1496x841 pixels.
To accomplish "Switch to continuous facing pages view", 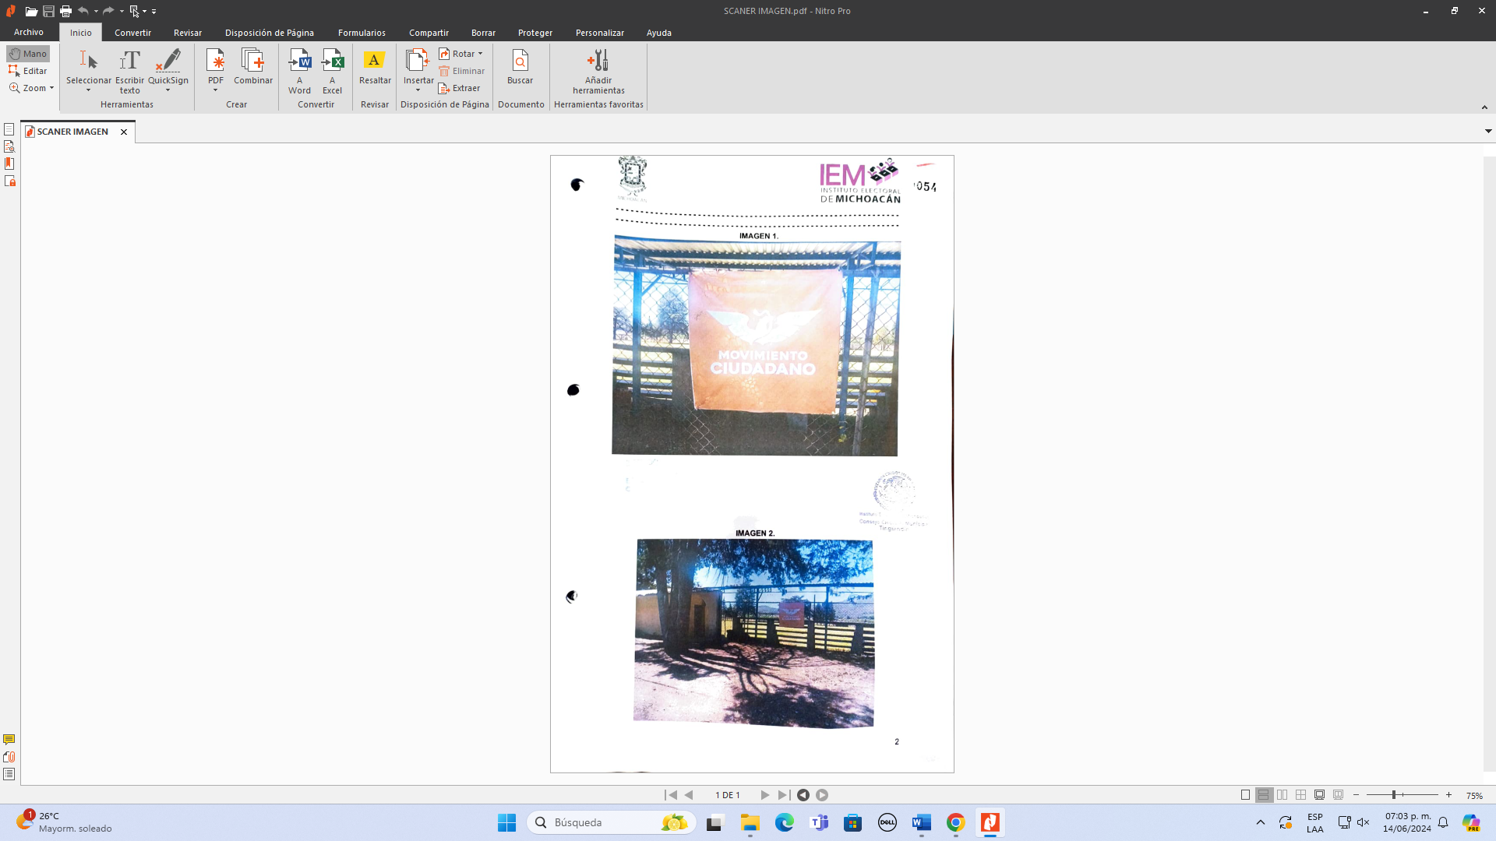I will point(1301,795).
